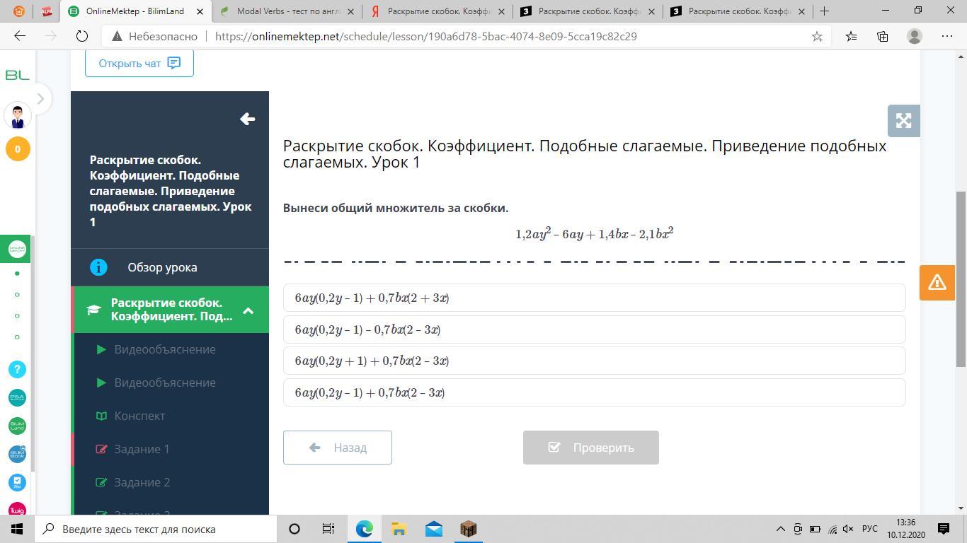Open the OnlineMektep sidebar icon

pos(17,249)
